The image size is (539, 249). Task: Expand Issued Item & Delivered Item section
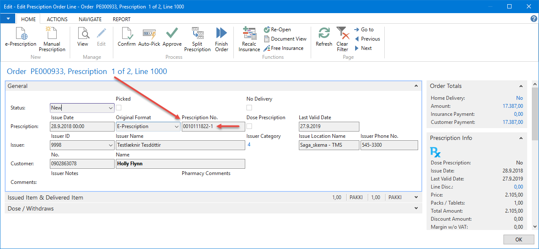[x=416, y=197]
